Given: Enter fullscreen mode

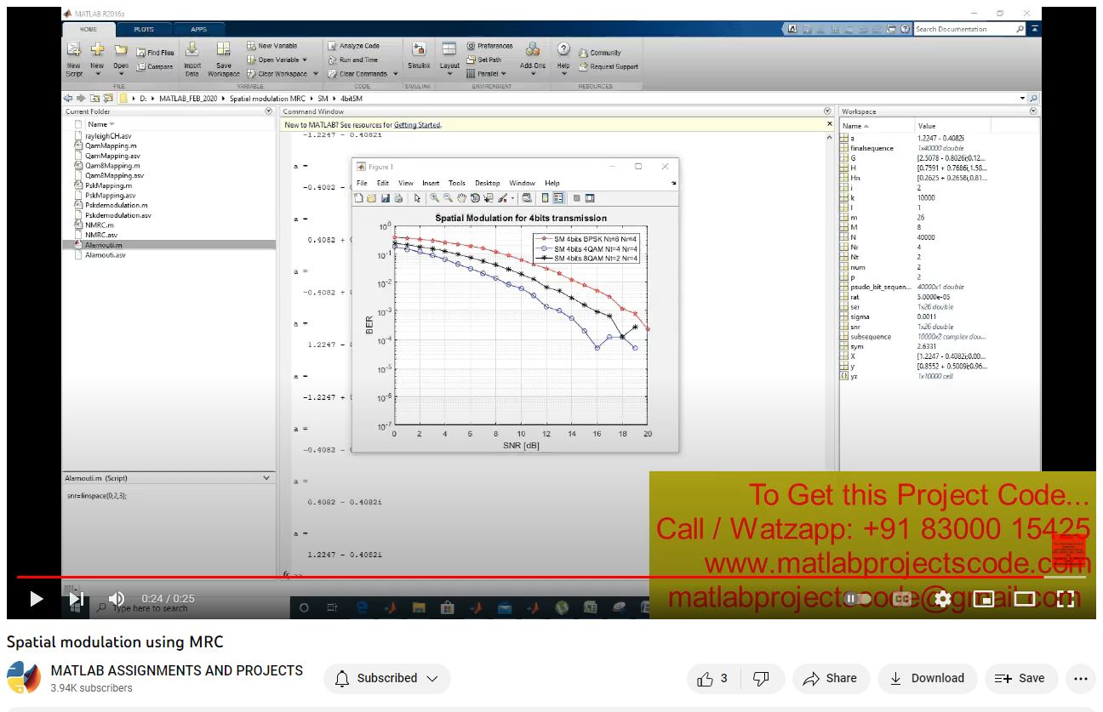Looking at the screenshot, I should (1066, 599).
